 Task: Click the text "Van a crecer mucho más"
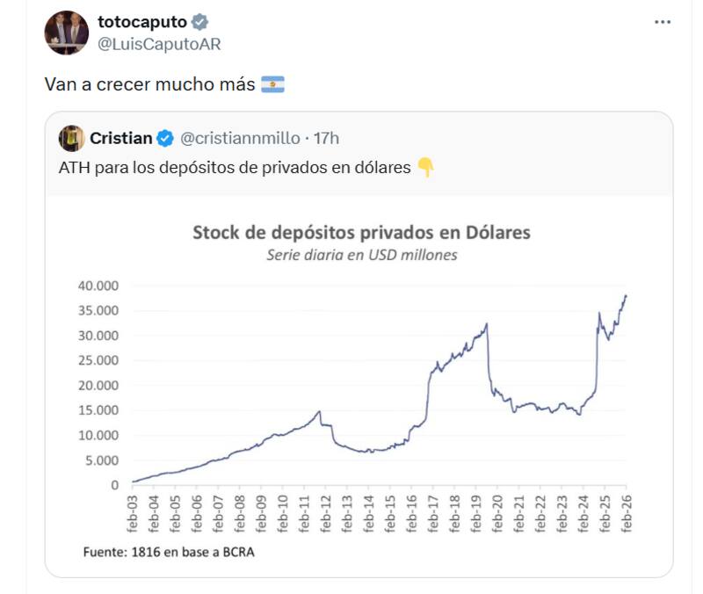149,85
